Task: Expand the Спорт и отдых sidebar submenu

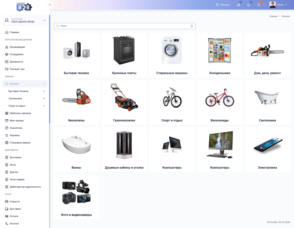Action: 44,106
